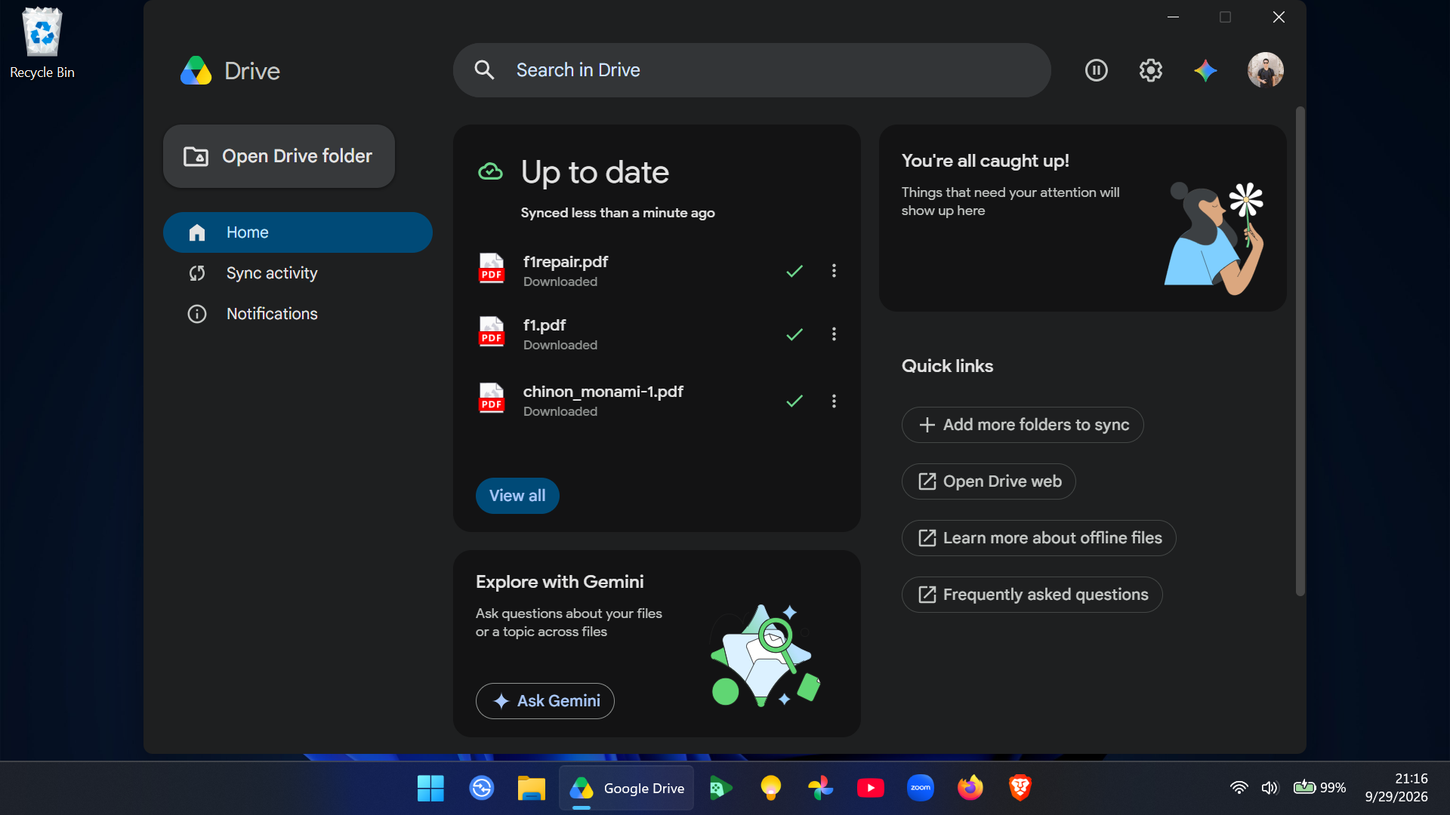This screenshot has width=1450, height=815.
Task: Click the vertical scrollbar of Drive window
Action: (x=1300, y=351)
